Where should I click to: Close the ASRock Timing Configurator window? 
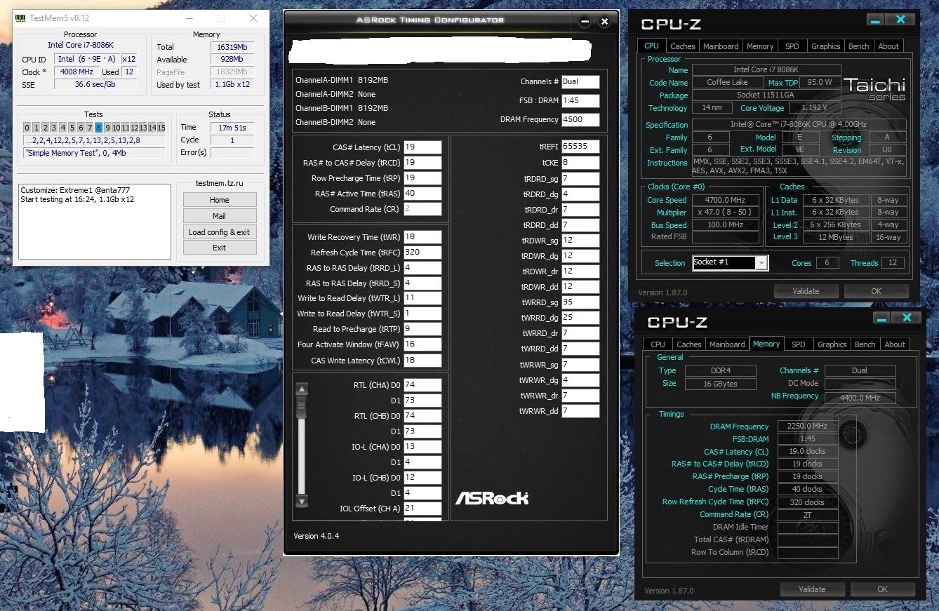click(x=604, y=22)
